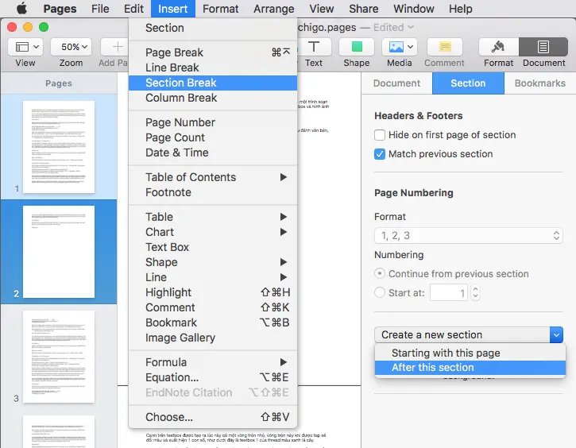
Task: Click the Document inspector icon
Action: [x=543, y=47]
